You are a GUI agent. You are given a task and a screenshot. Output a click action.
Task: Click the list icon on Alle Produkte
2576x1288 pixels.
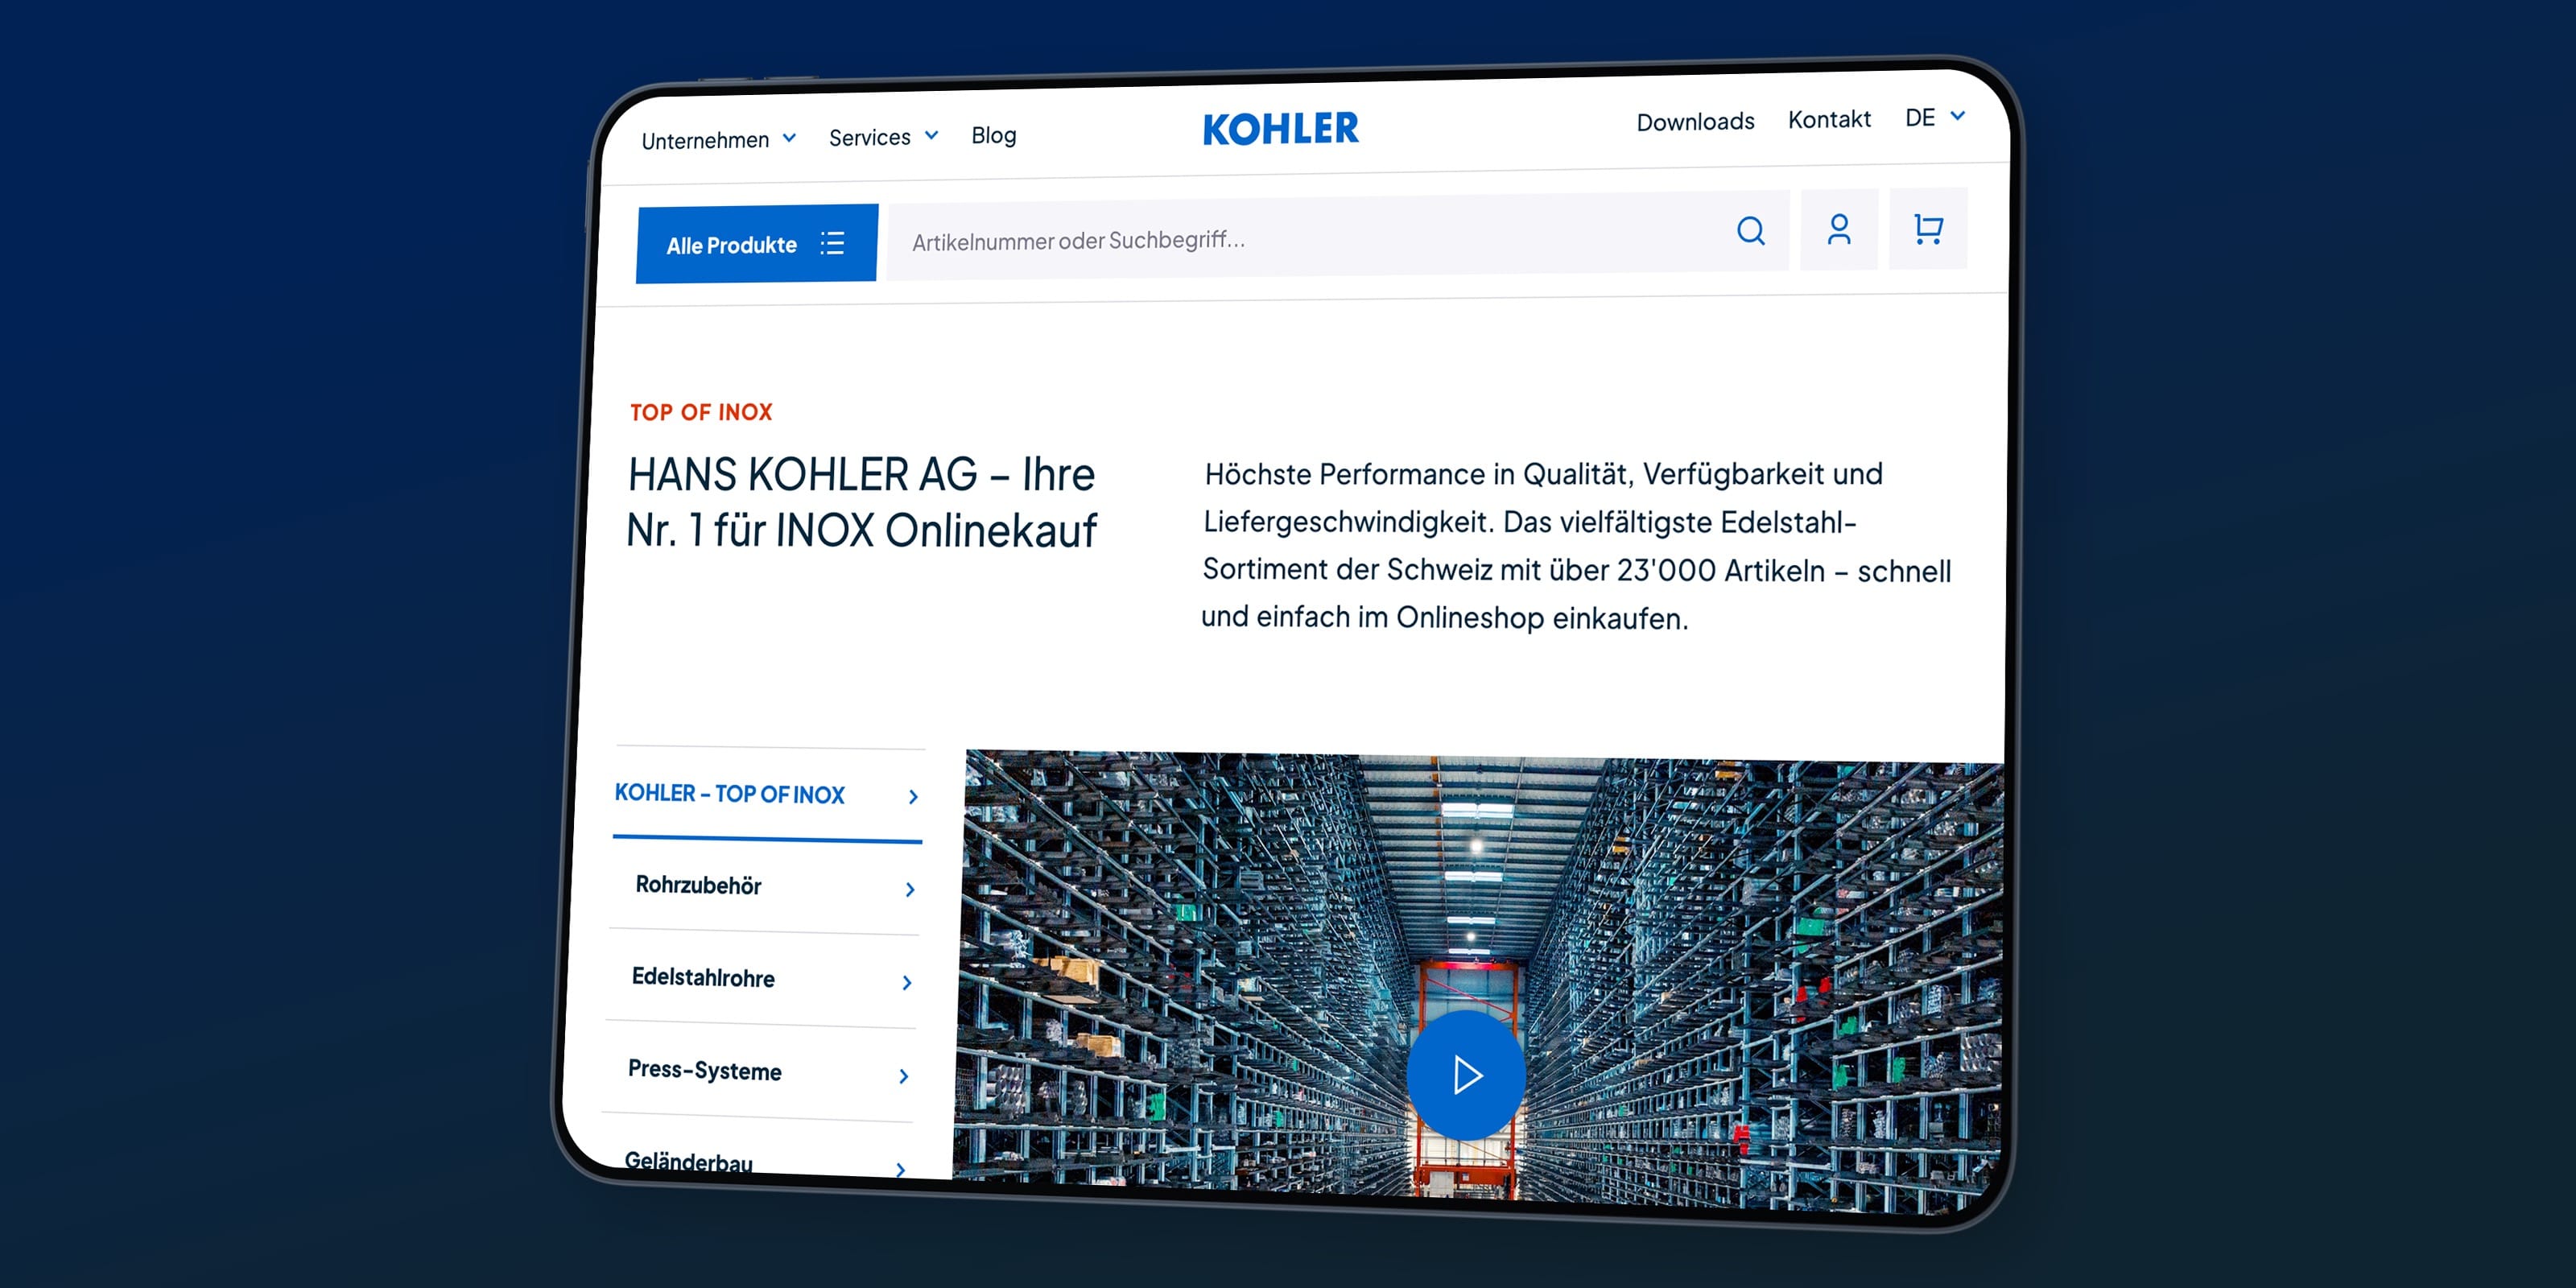coord(832,243)
